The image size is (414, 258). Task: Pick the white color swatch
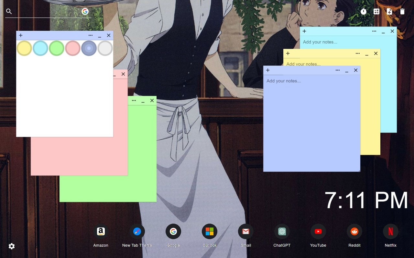[105, 48]
